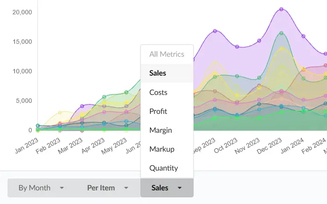The image size is (327, 204).
Task: Click the green data point at Dec 2023 peak
Action: 281,33
